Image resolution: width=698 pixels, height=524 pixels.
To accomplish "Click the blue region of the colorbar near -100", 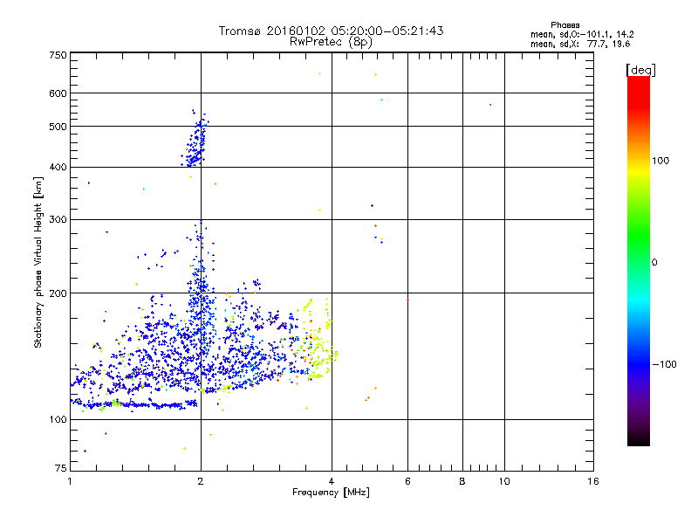I will click(639, 364).
